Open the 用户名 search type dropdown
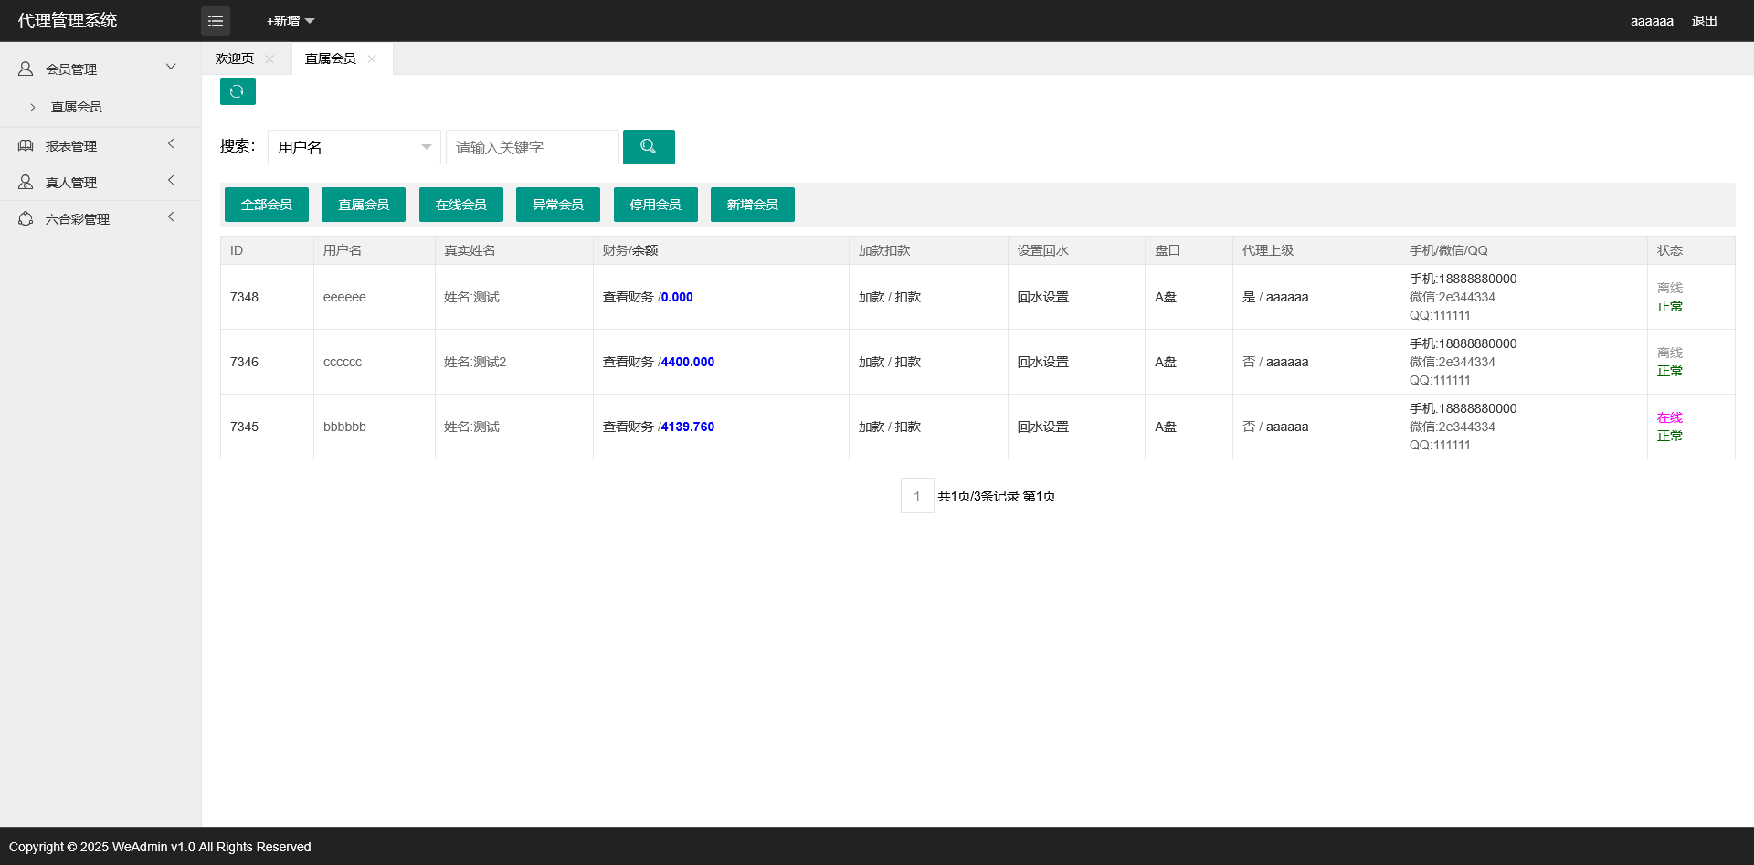The image size is (1754, 865). [x=354, y=147]
